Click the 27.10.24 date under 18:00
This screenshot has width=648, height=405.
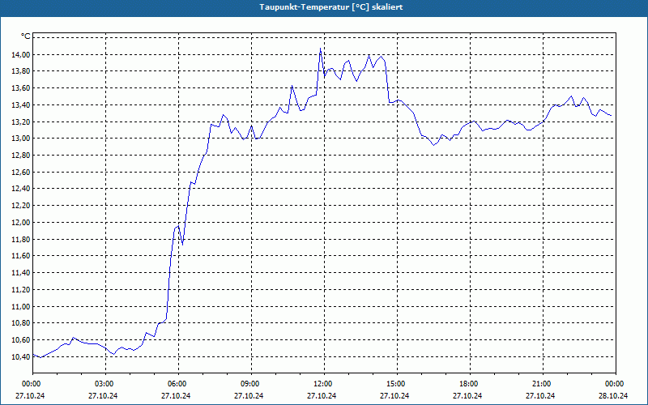[x=467, y=396]
